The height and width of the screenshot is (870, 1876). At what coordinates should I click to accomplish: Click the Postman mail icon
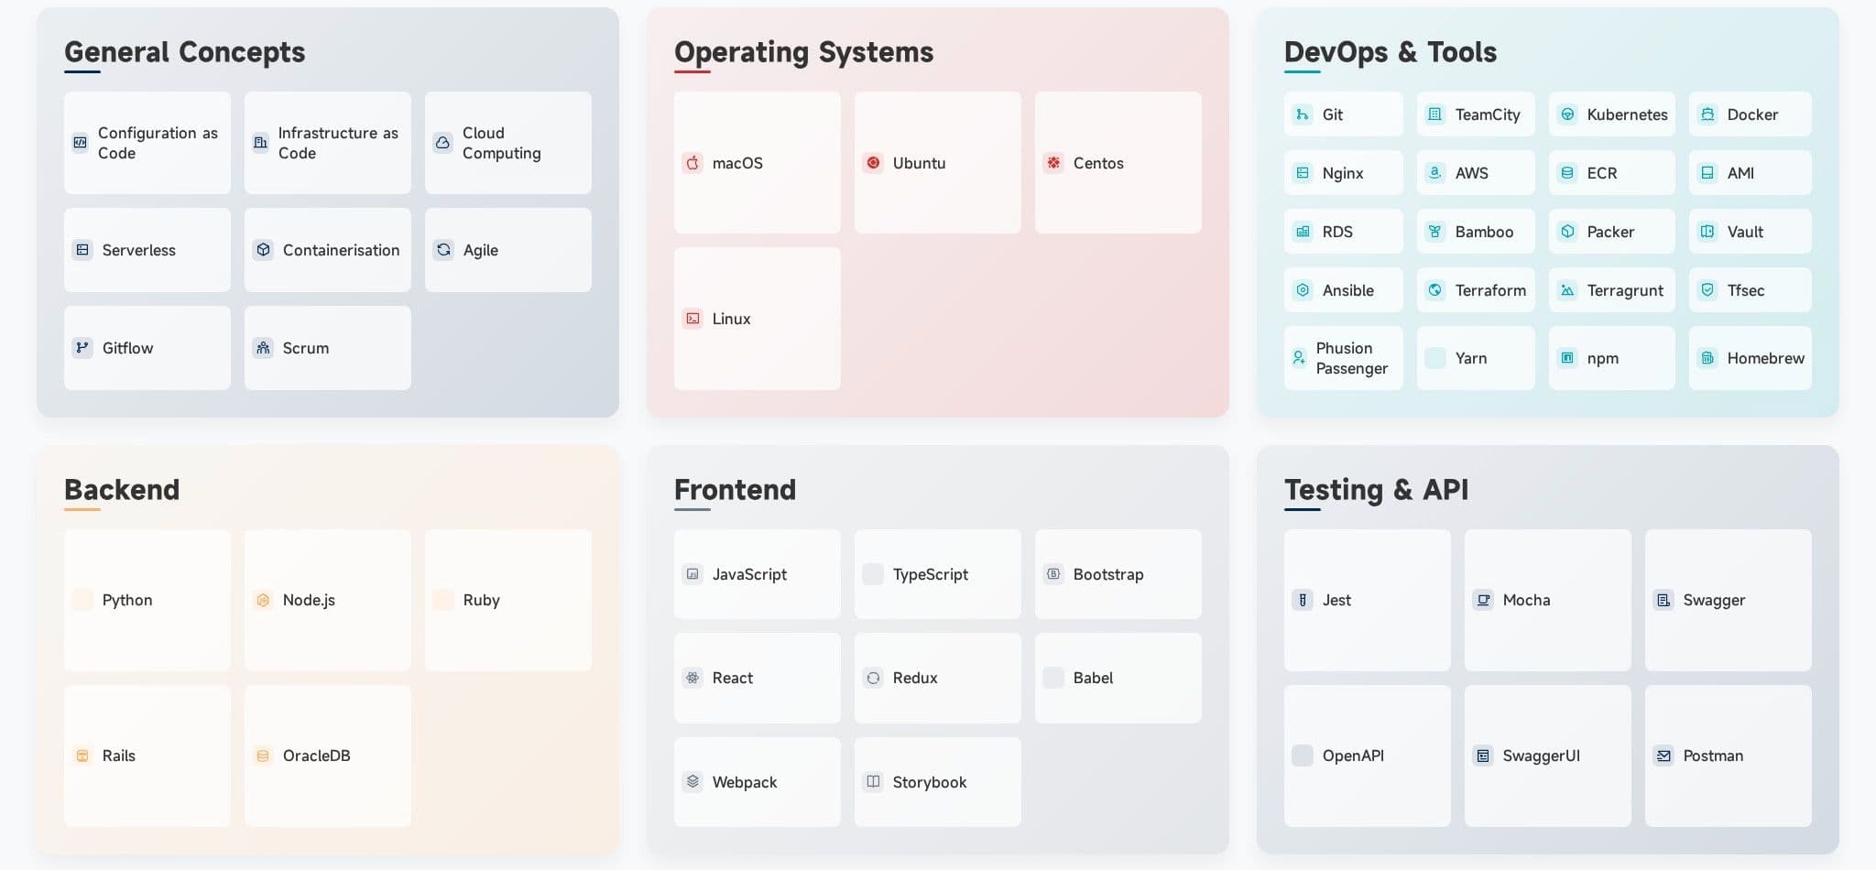[1663, 756]
